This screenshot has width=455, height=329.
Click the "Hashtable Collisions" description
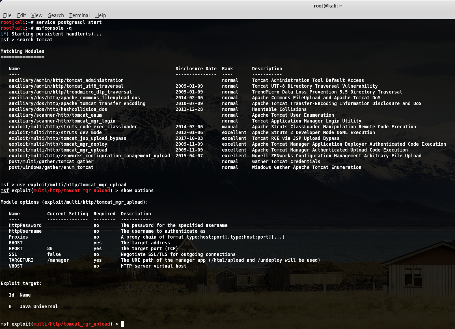click(x=279, y=109)
